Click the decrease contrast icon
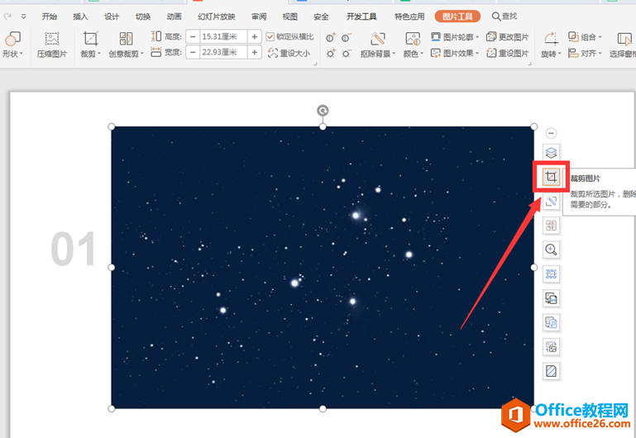636x438 pixels. (x=346, y=38)
